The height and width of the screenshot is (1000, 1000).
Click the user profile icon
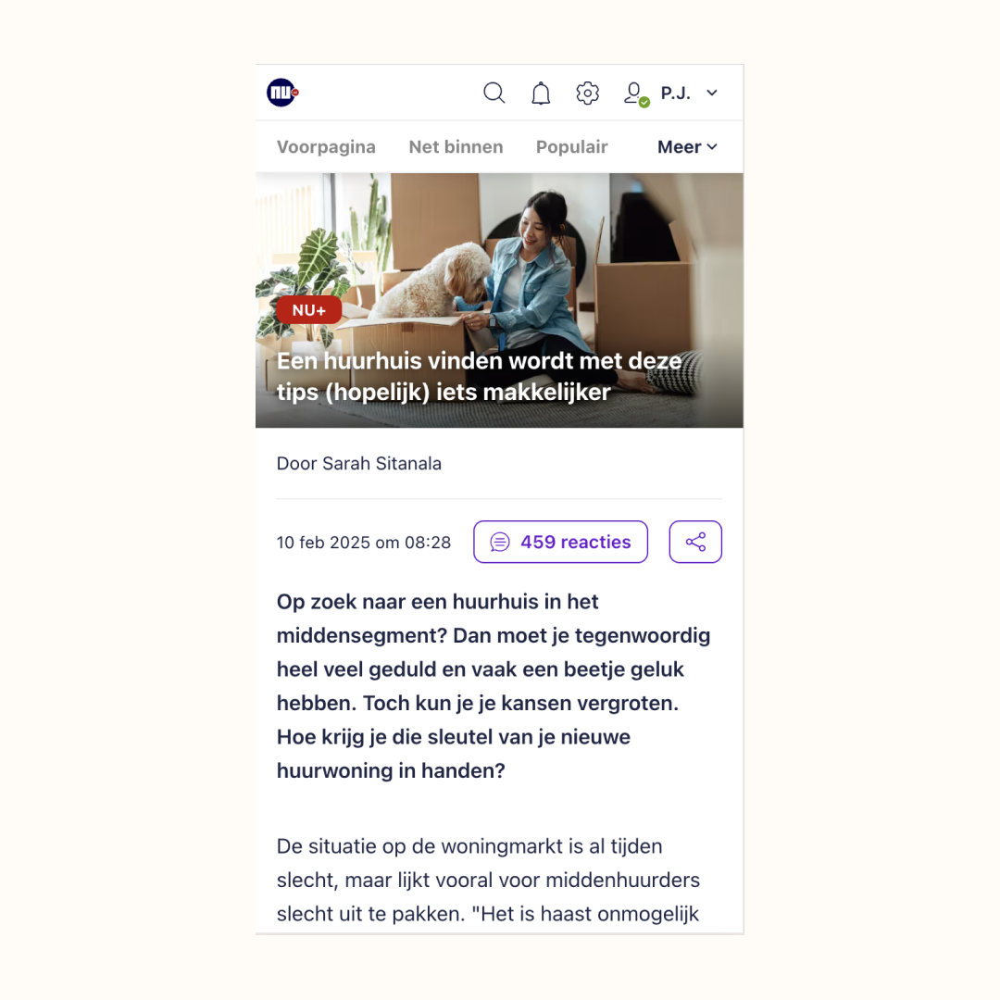pos(635,94)
